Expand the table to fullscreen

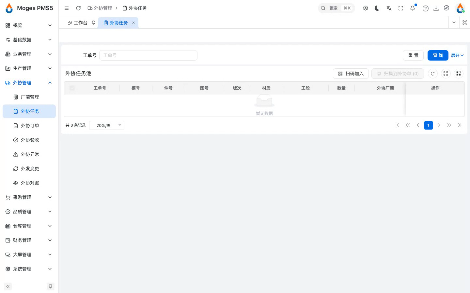(x=446, y=74)
